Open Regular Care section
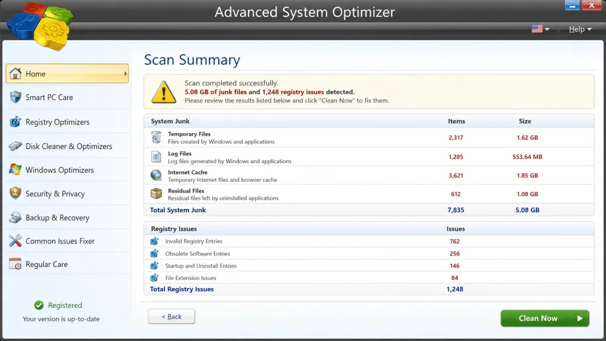The image size is (606, 341). [x=67, y=264]
